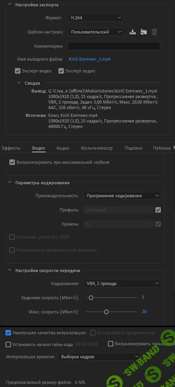Switch to the Публика tab

coord(162,148)
